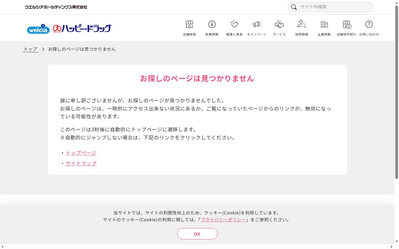Viewport: 399px width, 249px height.
Task: Click the scrollbar up arrow
Action: (397, 2)
